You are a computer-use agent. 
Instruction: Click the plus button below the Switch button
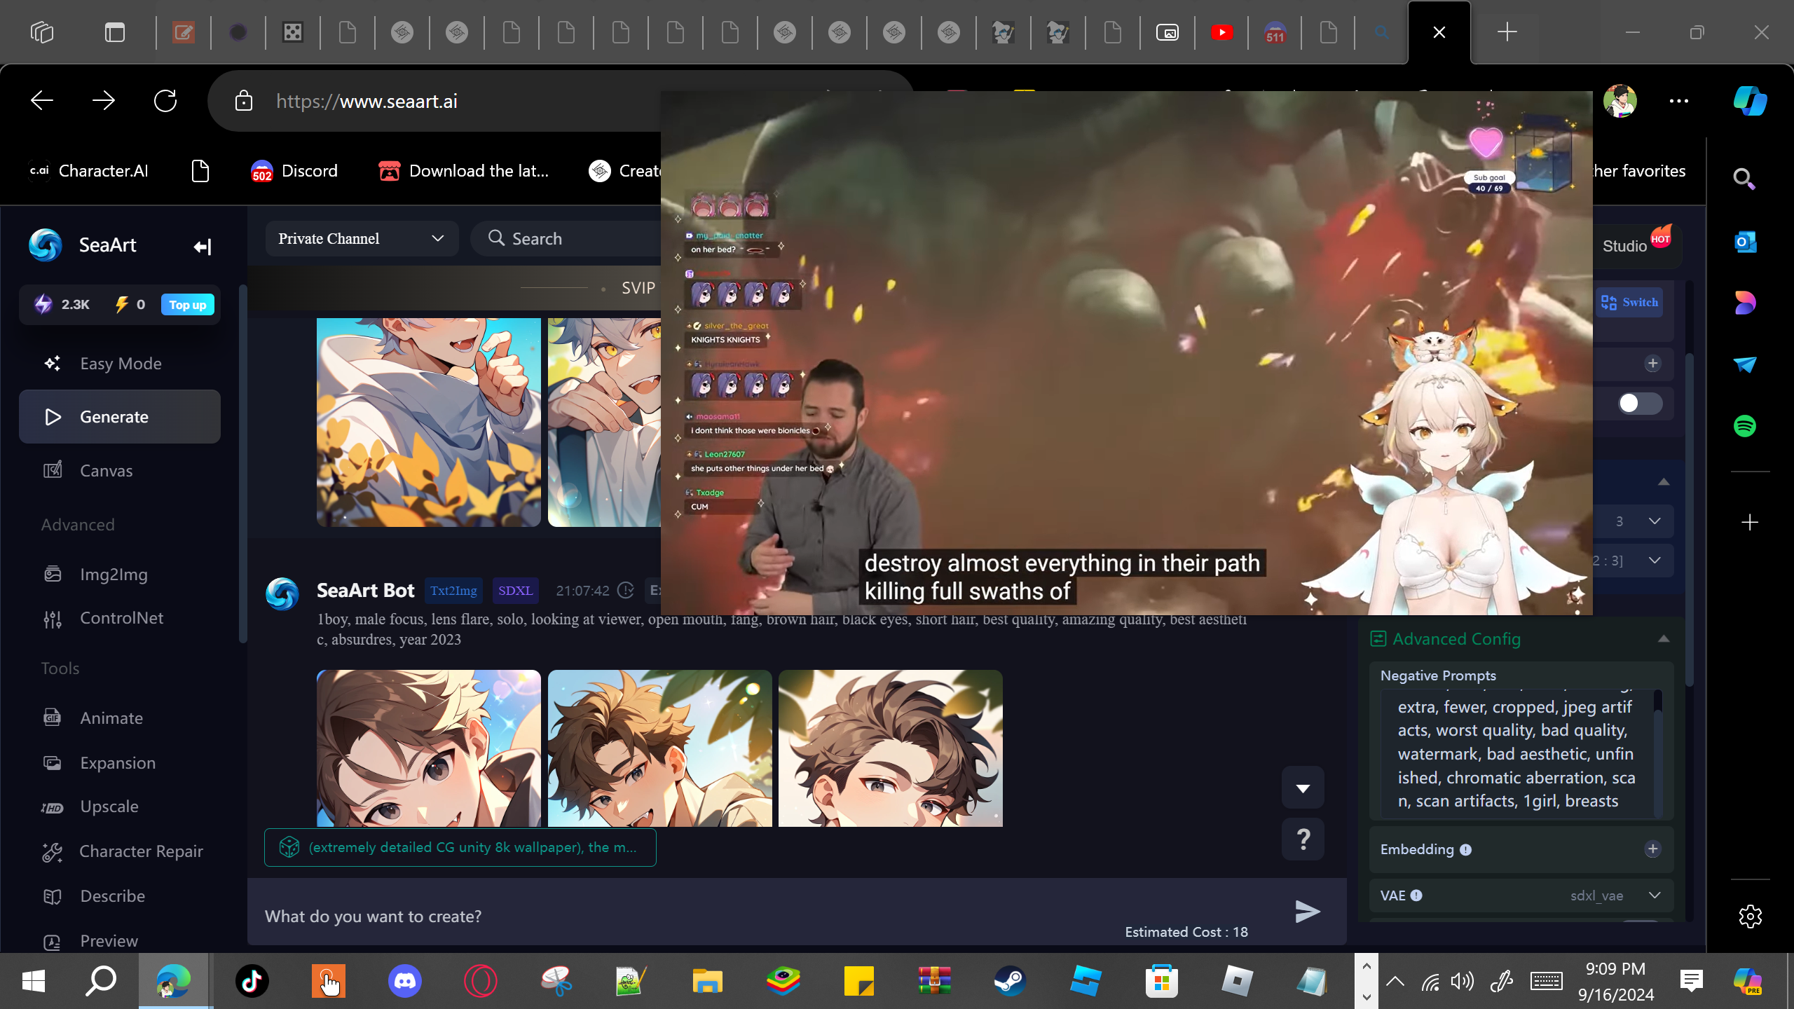tap(1653, 363)
